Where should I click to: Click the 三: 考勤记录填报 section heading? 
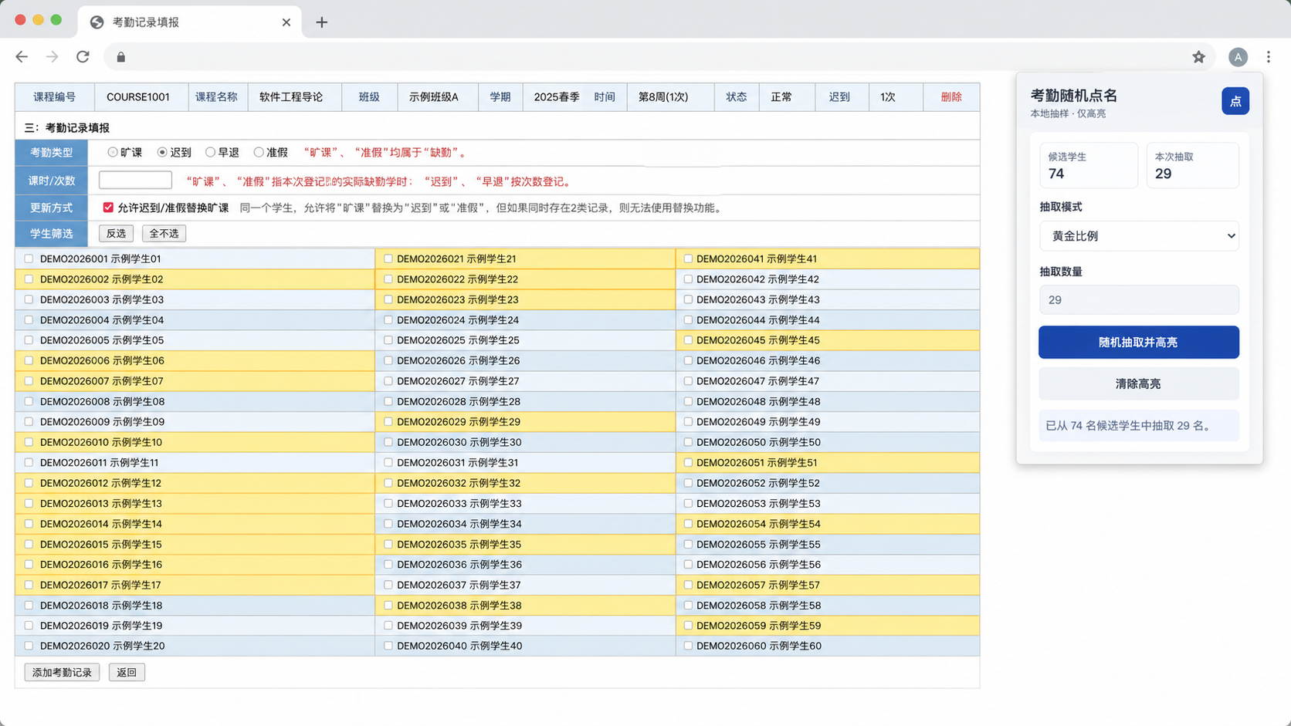click(x=67, y=128)
